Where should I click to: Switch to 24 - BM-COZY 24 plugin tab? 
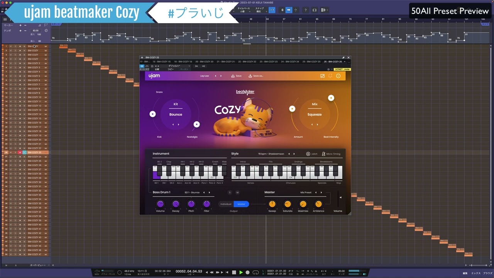pyautogui.click(x=290, y=61)
